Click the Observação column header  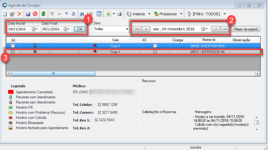click(245, 40)
